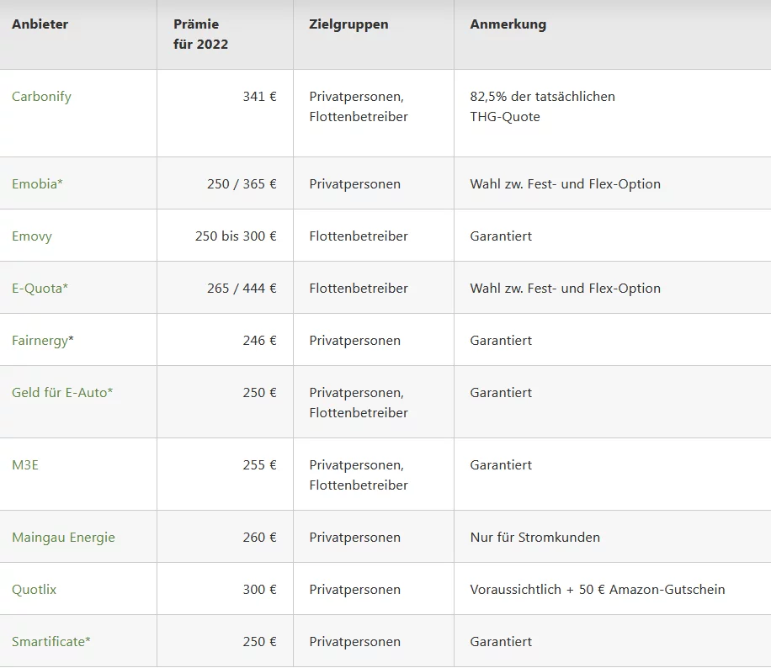Open the Emobia* provider link
Viewport: 771px width, 668px height.
point(37,184)
